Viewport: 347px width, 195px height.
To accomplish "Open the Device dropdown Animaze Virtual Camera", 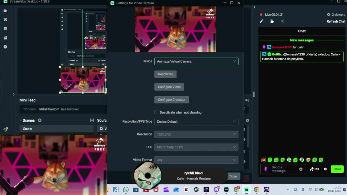I will [196, 61].
